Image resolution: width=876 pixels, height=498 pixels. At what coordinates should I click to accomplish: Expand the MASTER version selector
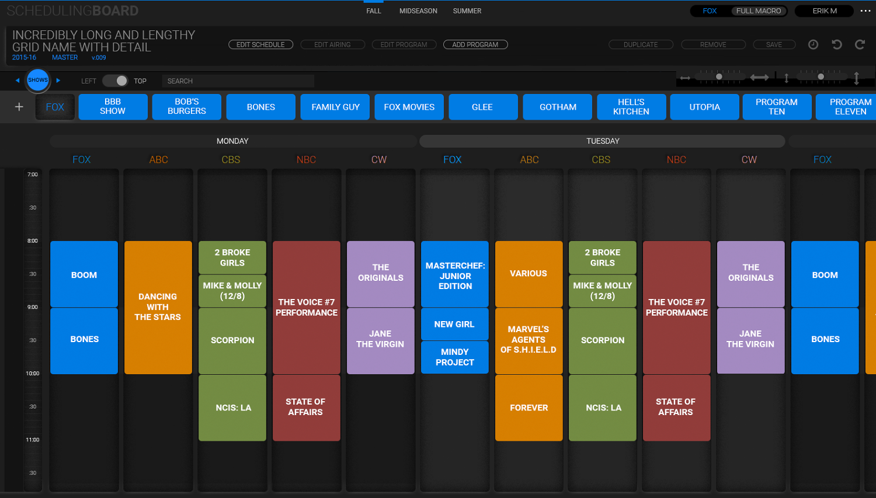[64, 57]
